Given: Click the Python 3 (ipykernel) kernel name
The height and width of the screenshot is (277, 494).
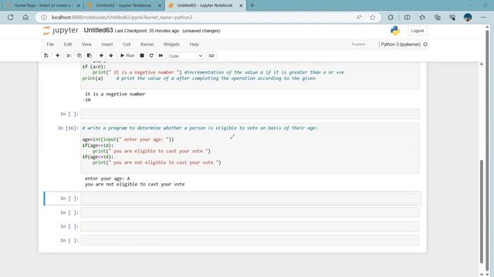Looking at the screenshot, I should tap(401, 45).
